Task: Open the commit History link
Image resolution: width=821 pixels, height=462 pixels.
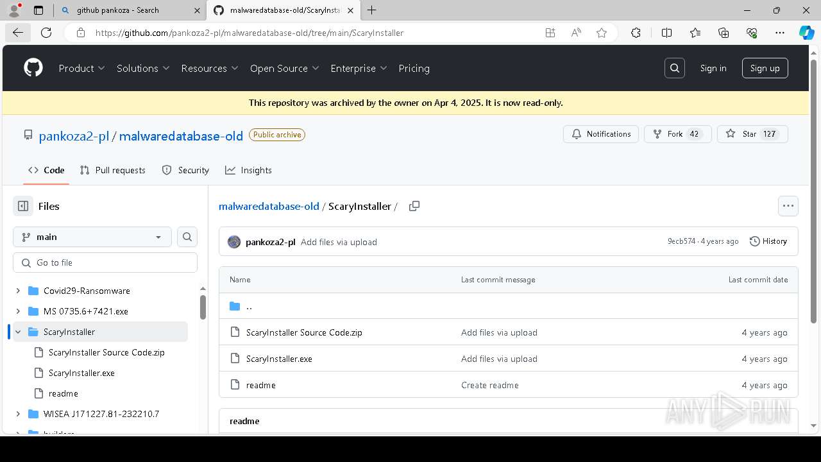Action: [768, 241]
